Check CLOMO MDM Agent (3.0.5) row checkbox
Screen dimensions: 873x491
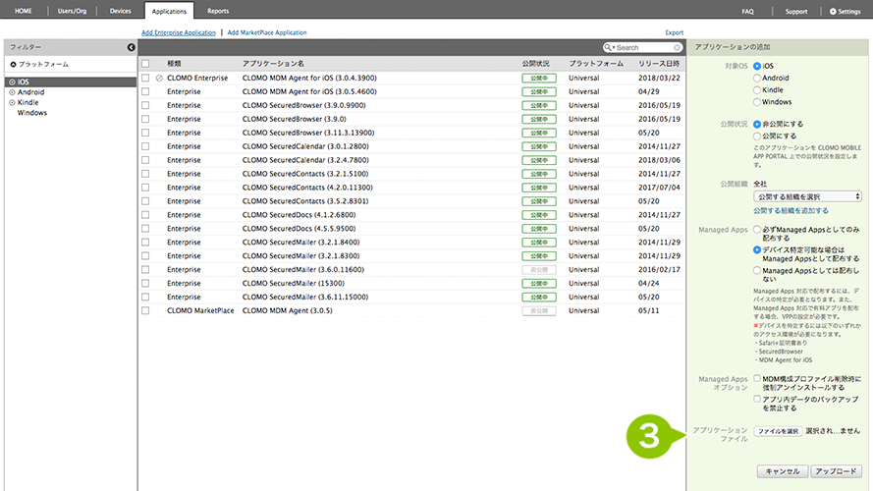[145, 310]
